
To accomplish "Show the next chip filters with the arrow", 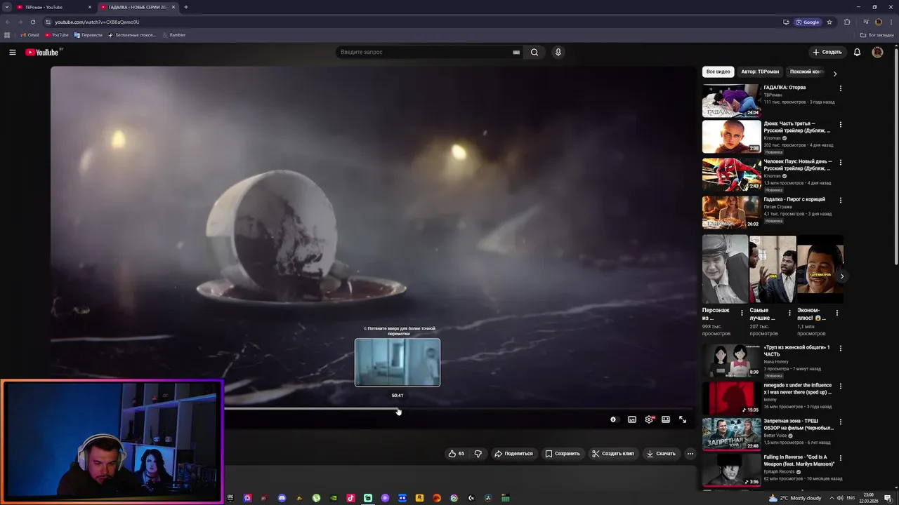I will coord(834,73).
